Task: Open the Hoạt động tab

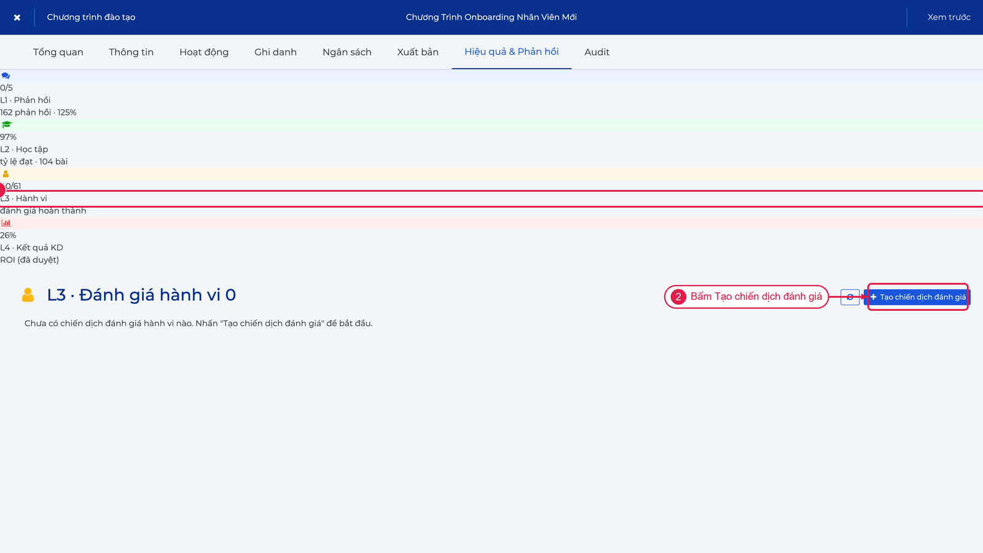Action: 204,52
